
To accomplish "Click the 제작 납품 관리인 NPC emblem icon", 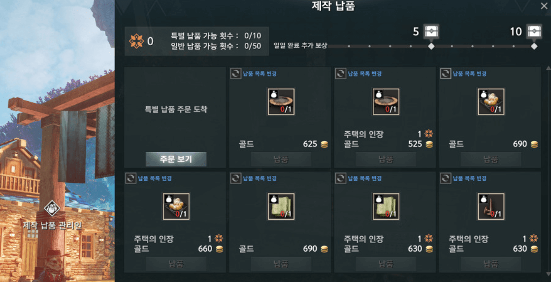I will pyautogui.click(x=52, y=208).
